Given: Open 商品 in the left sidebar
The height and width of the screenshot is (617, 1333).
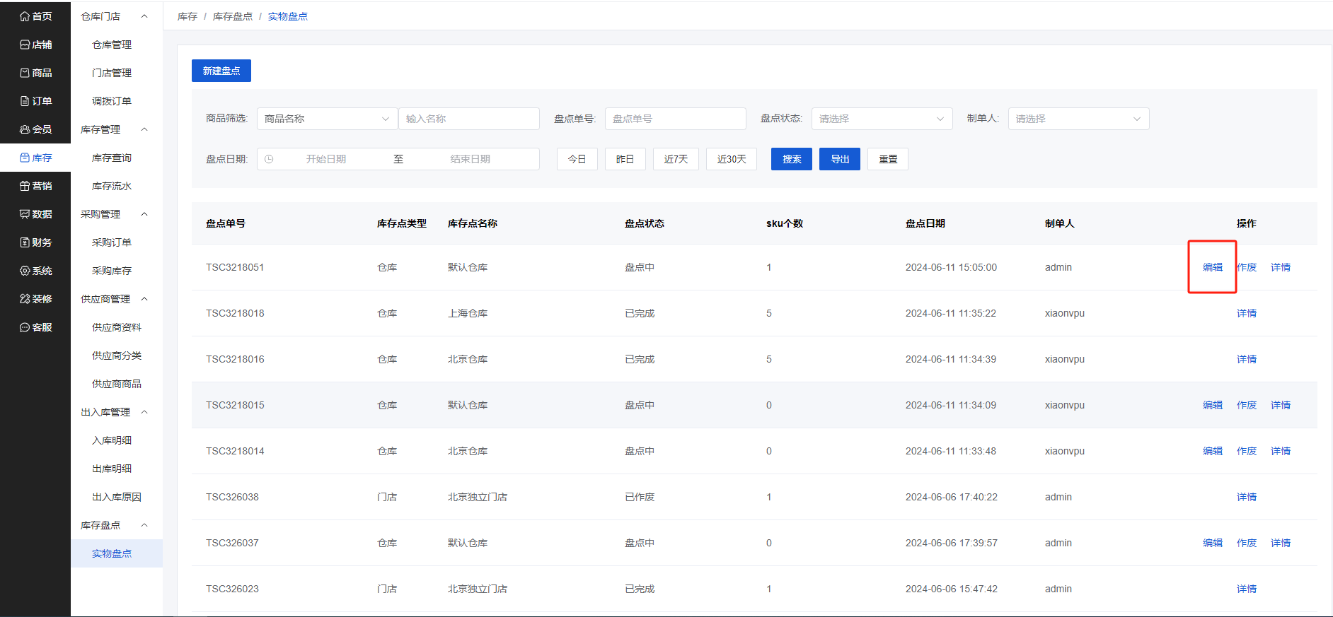Looking at the screenshot, I should pos(35,73).
